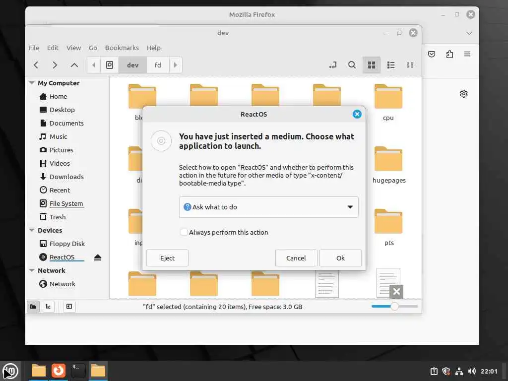
Task: Open Music in the sidebar
Action: (x=59, y=137)
